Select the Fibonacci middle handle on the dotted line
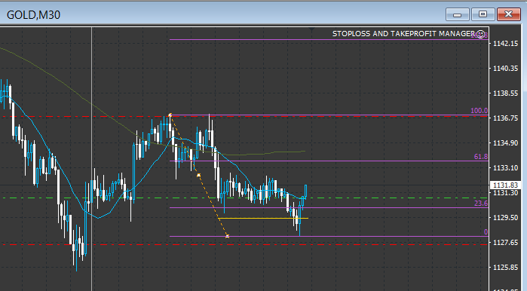 (198, 176)
